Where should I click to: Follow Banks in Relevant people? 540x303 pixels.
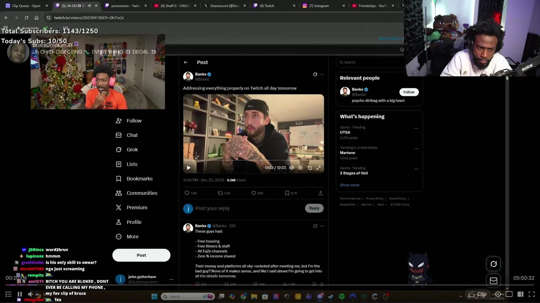(x=409, y=92)
